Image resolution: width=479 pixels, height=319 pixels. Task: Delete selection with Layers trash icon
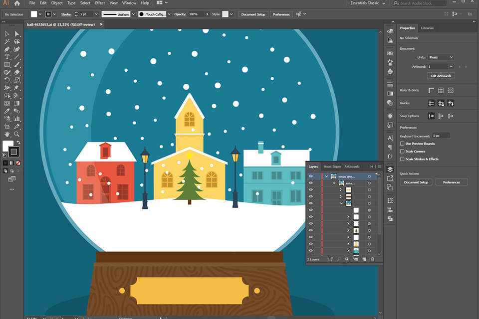point(372,259)
